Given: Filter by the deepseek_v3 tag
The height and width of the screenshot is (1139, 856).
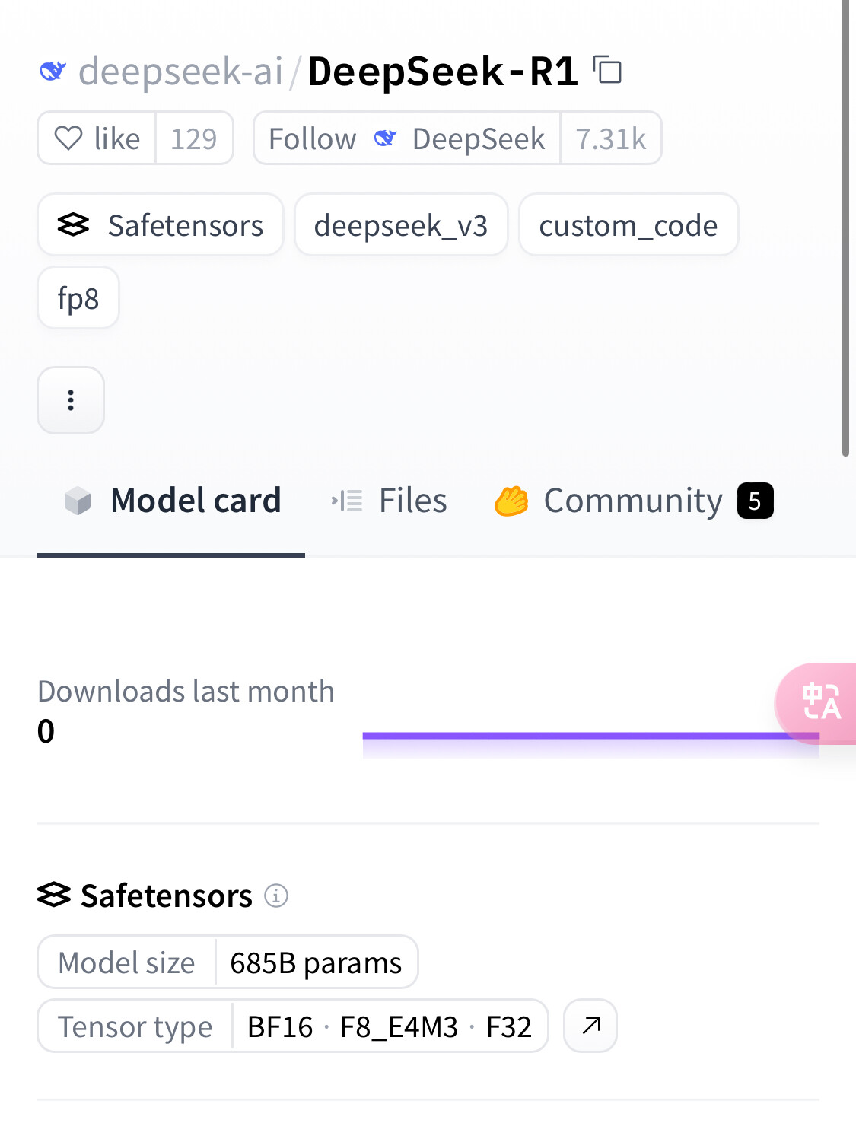Looking at the screenshot, I should [401, 224].
